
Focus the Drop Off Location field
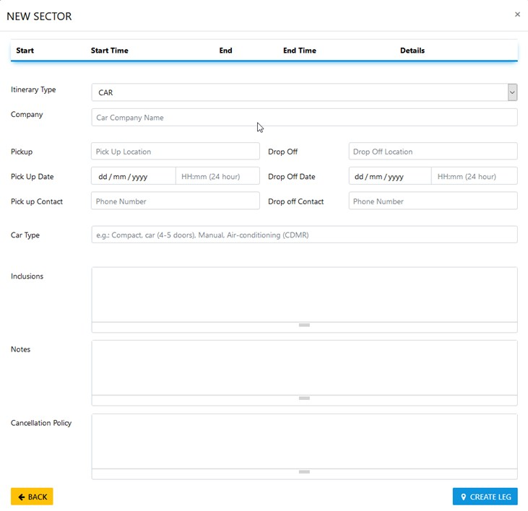432,152
